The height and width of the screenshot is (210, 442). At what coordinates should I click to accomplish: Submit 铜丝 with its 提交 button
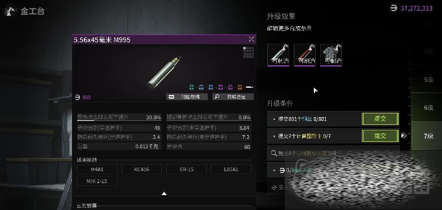(x=380, y=119)
